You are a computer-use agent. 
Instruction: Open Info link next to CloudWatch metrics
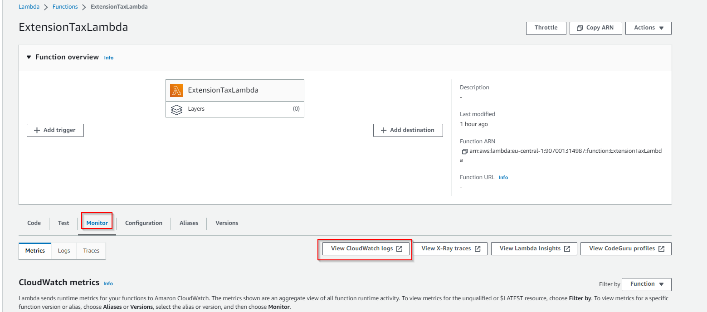[108, 283]
